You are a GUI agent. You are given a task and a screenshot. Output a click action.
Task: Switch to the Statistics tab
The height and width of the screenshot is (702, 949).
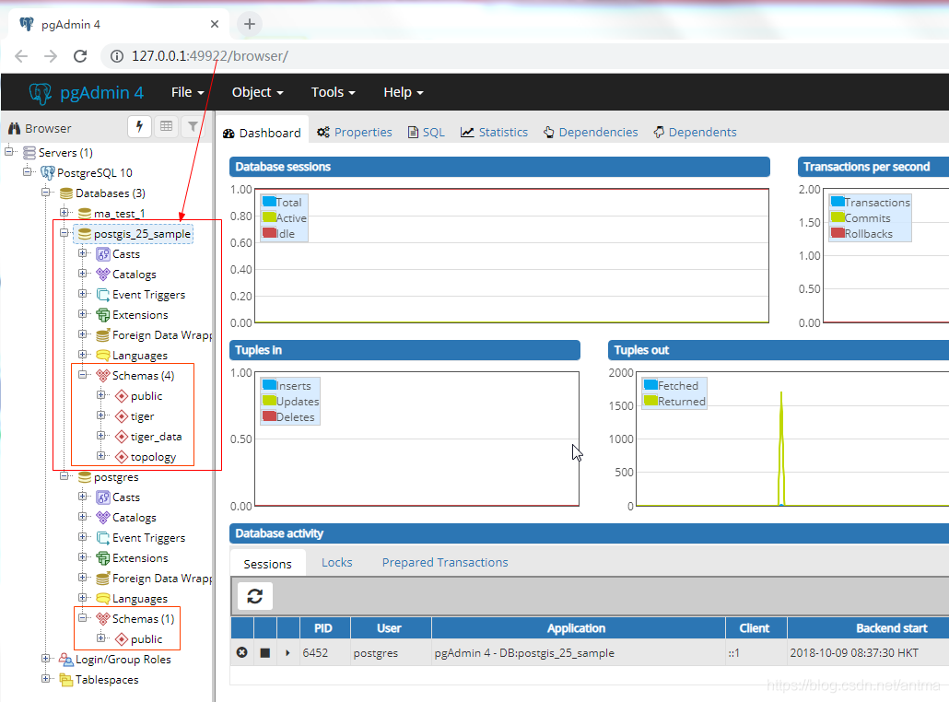[495, 132]
